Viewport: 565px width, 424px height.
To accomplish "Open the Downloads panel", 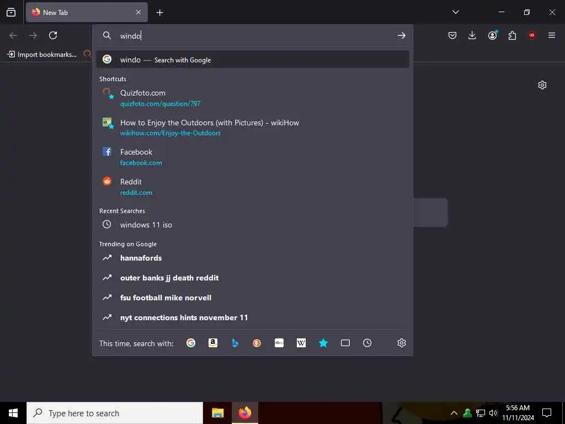I will (472, 35).
